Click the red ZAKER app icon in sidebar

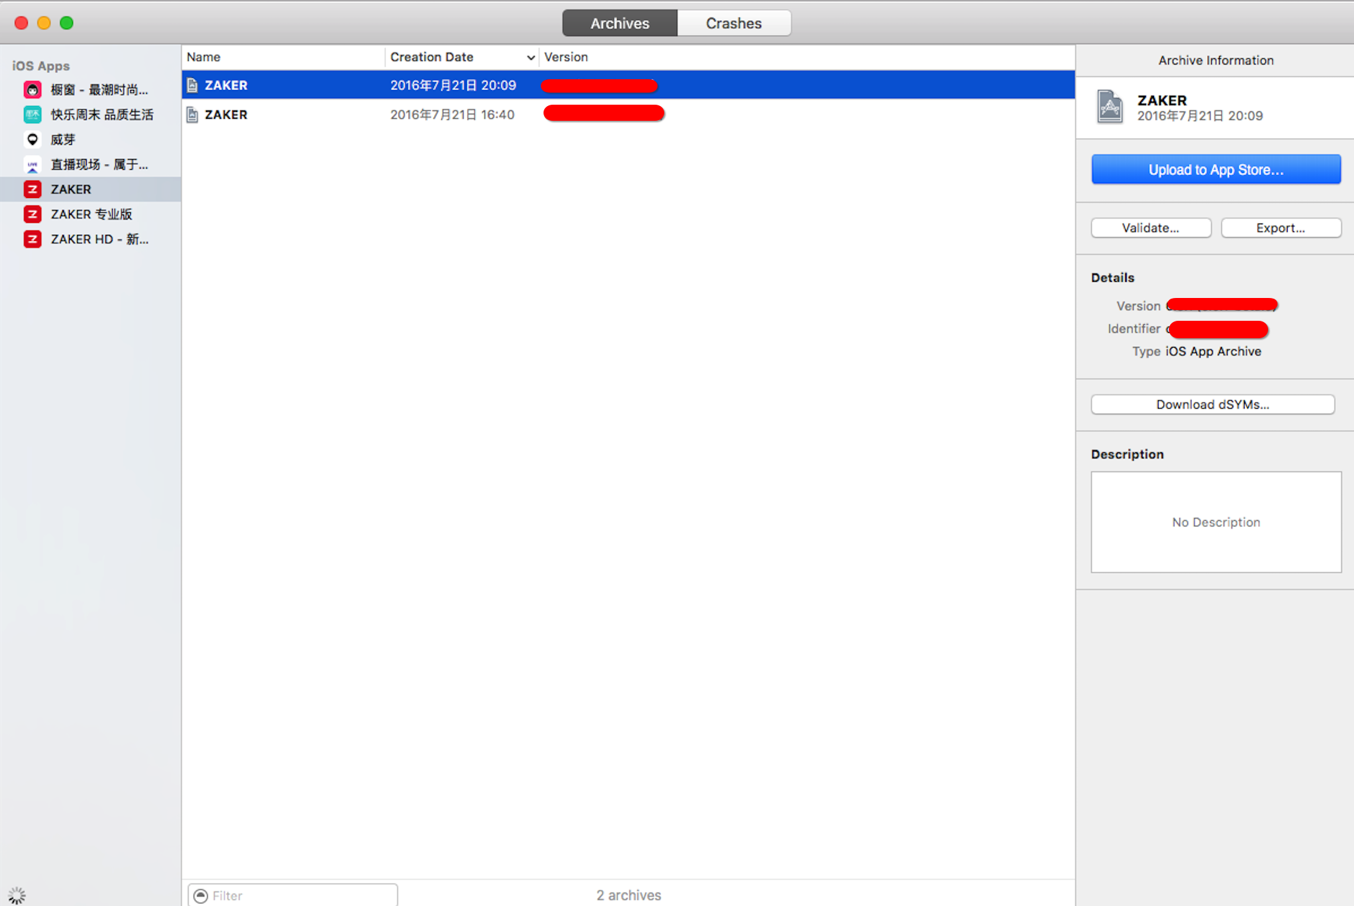pyautogui.click(x=32, y=189)
